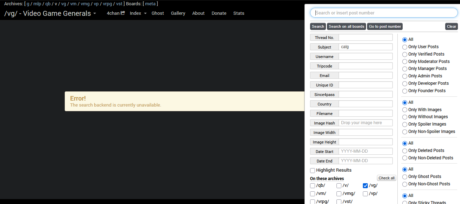The image size is (460, 204).
Task: Select Only With Images radio
Action: point(405,110)
